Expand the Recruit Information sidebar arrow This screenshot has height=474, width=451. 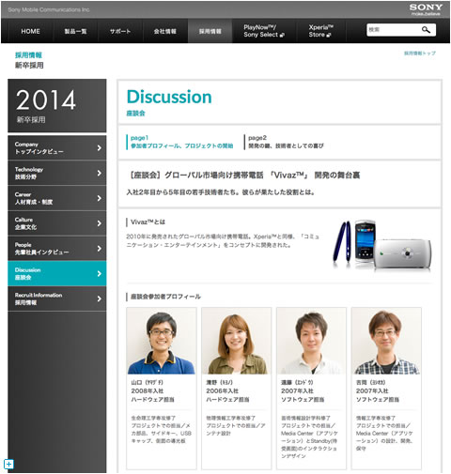click(x=100, y=299)
